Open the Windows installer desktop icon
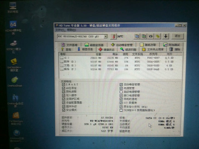Image resolution: width=199 pixels, height=149 pixels. click(x=17, y=136)
